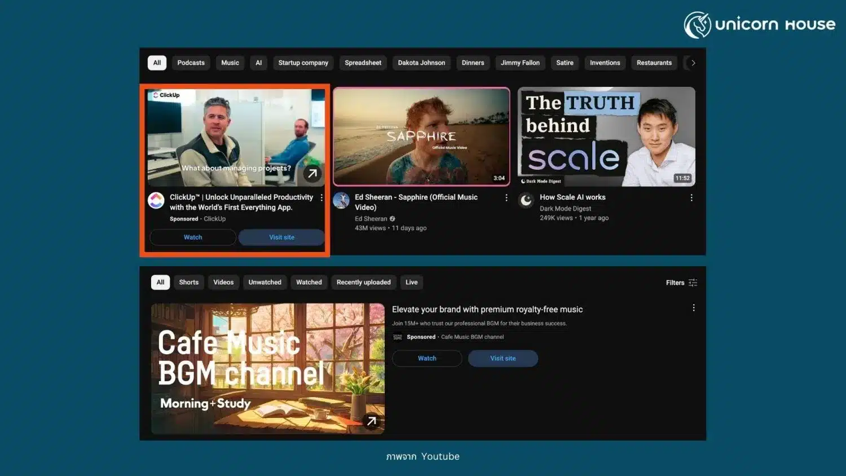Click verified badge beside Ed Sheeran name
This screenshot has height=476, width=846.
coord(393,219)
